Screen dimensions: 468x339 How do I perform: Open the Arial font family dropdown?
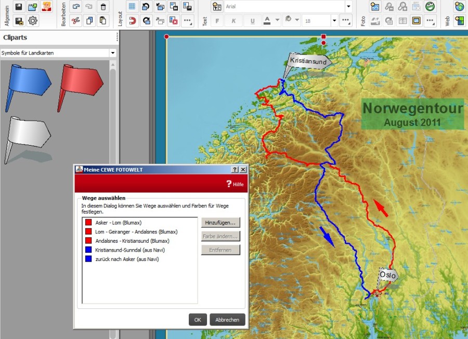coord(348,7)
